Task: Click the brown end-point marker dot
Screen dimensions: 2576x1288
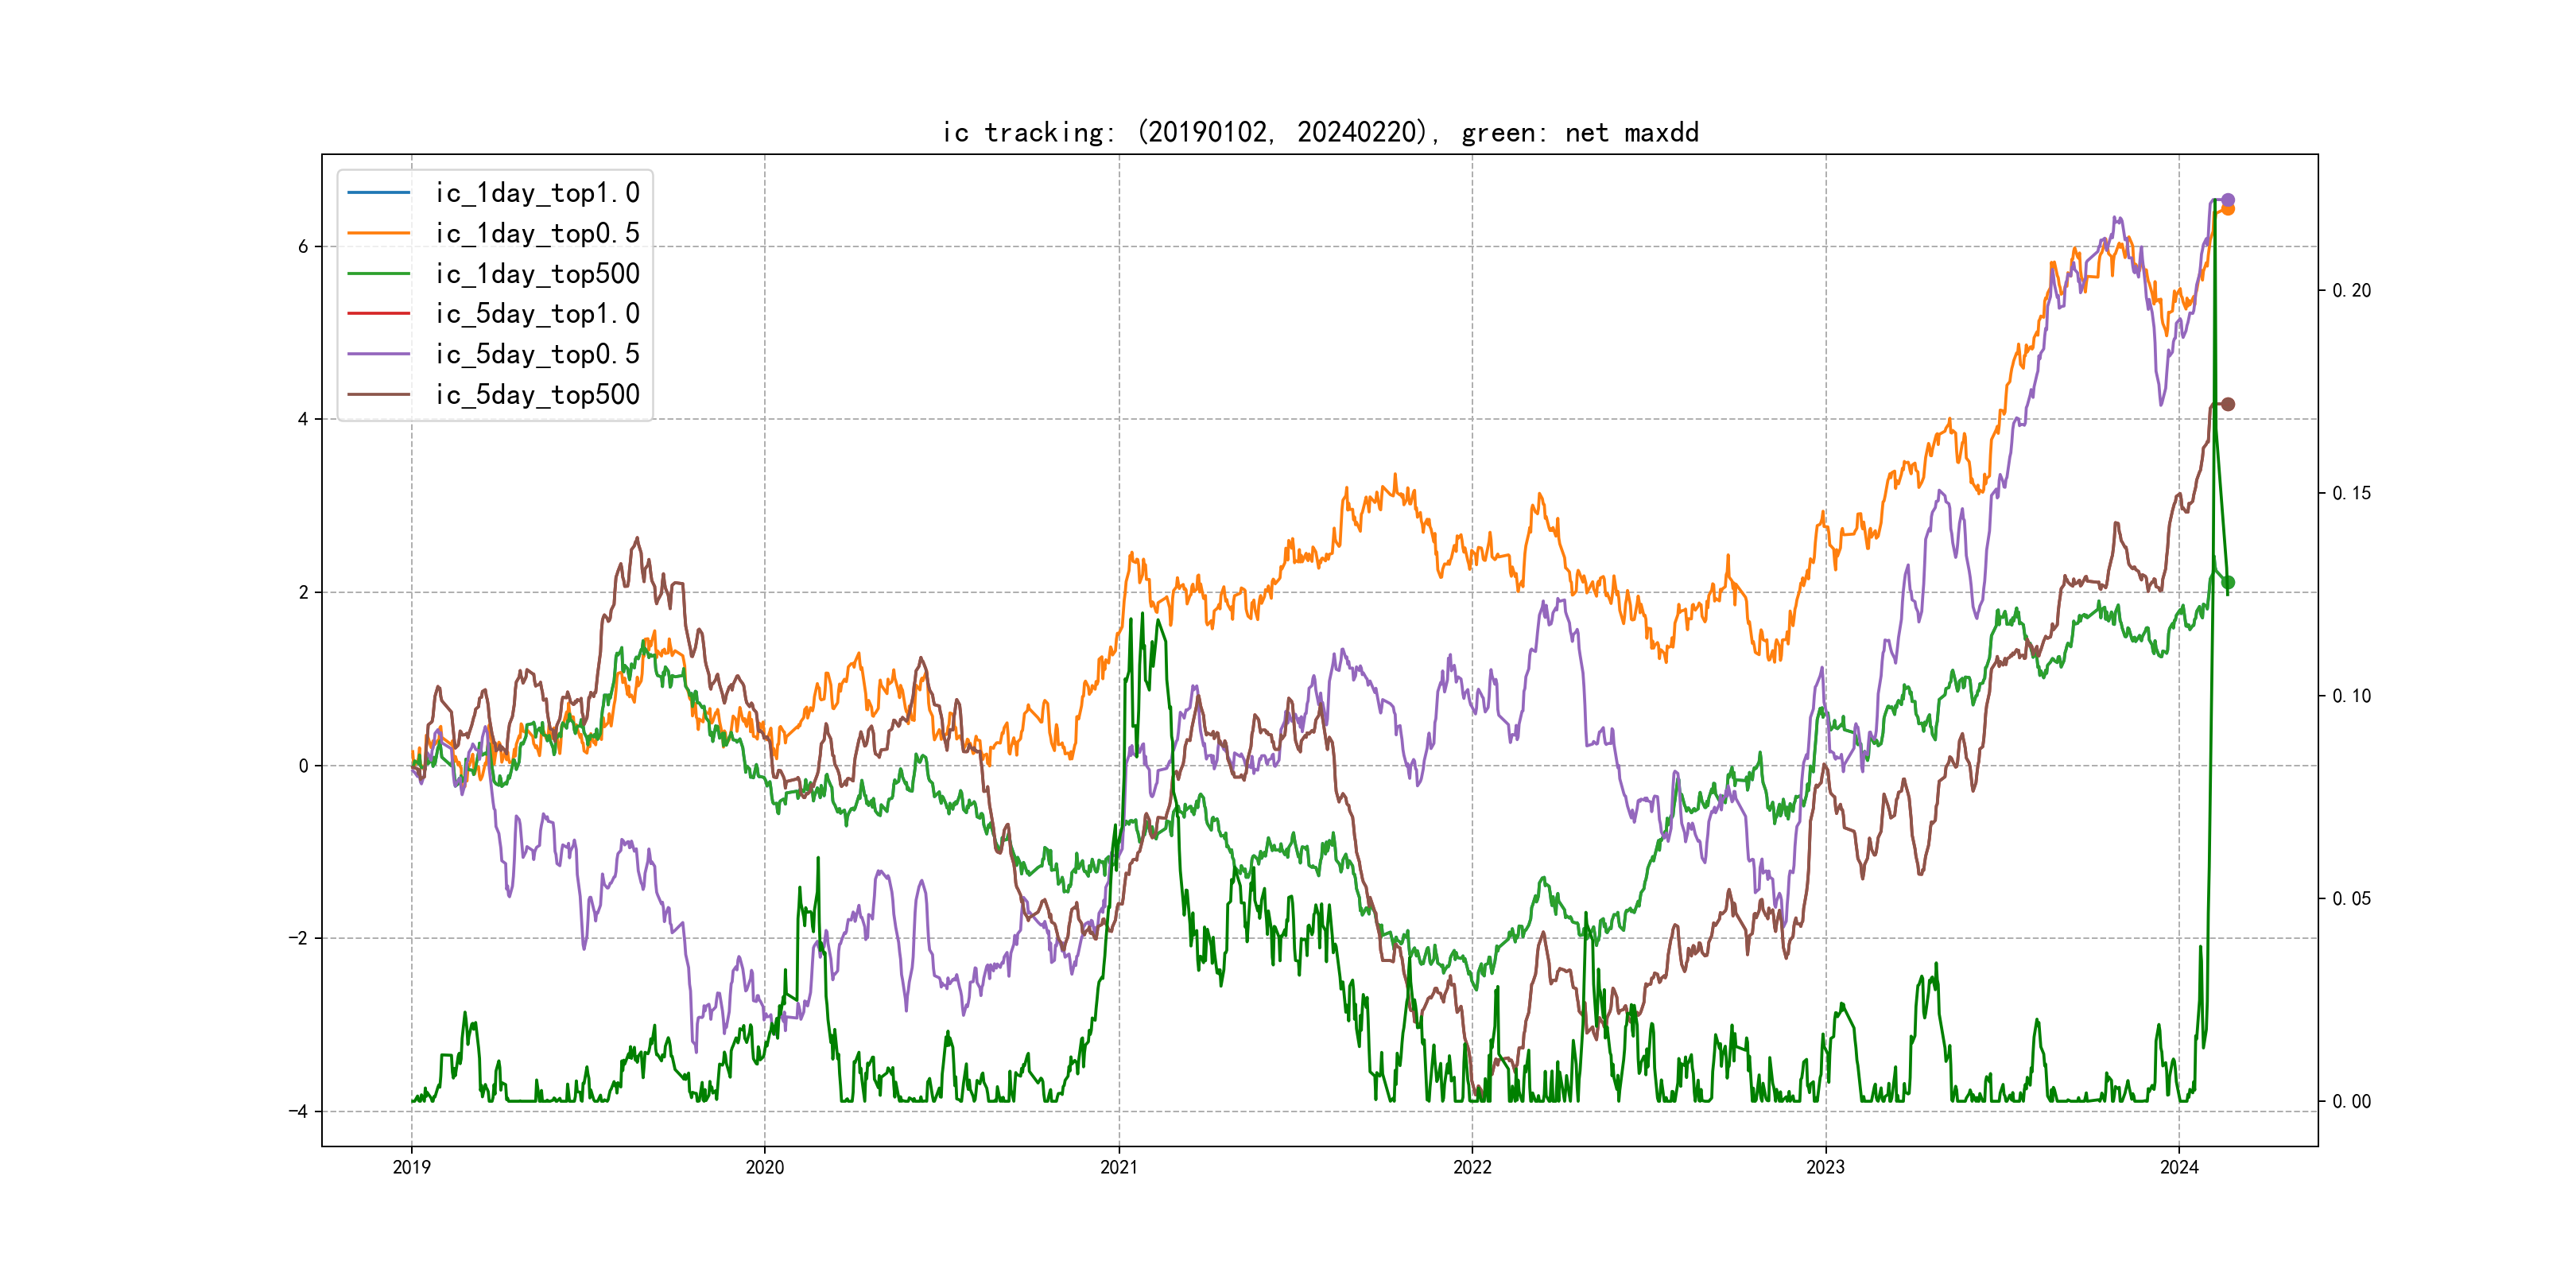Action: point(2227,404)
